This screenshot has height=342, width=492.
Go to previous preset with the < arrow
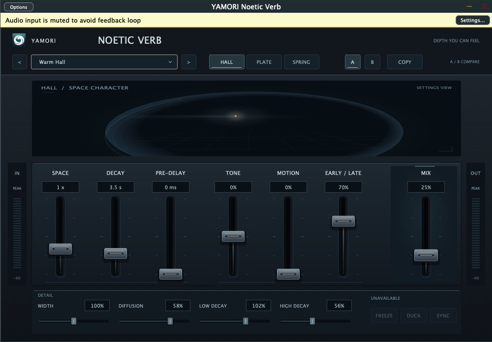(x=20, y=62)
